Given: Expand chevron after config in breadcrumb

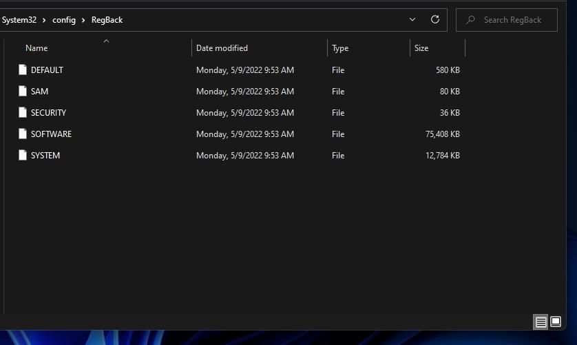Looking at the screenshot, I should point(83,20).
